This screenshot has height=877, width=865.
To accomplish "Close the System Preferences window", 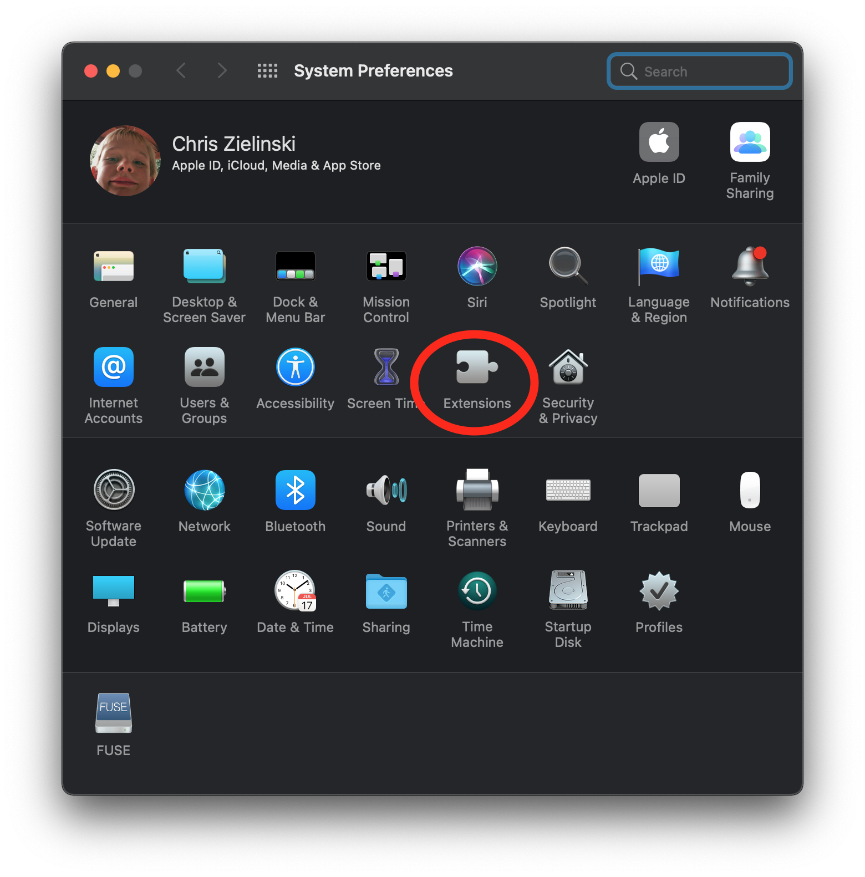I will tap(91, 71).
